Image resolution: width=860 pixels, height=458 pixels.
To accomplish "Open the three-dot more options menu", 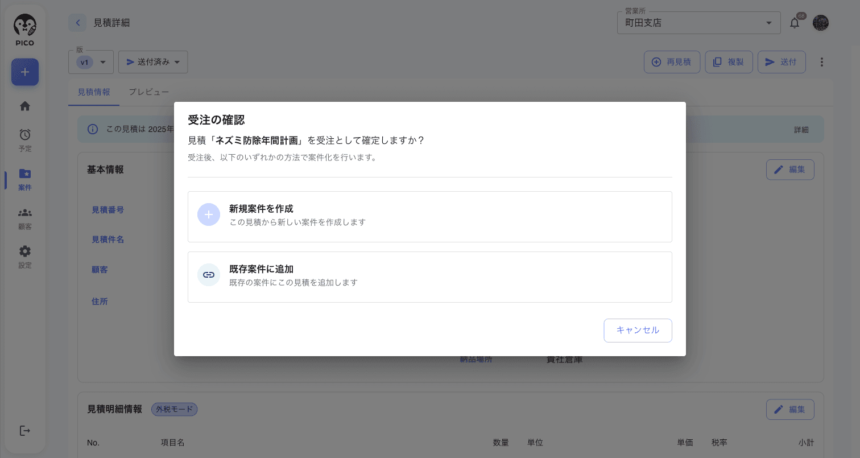I will pyautogui.click(x=821, y=62).
